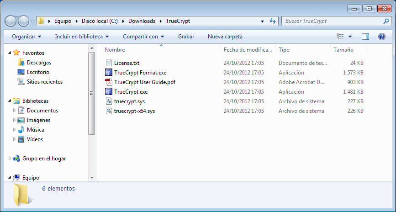The height and width of the screenshot is (212, 396).
Task: Click the TrueCrypt User Guide.pdf icon
Action: [x=109, y=82]
